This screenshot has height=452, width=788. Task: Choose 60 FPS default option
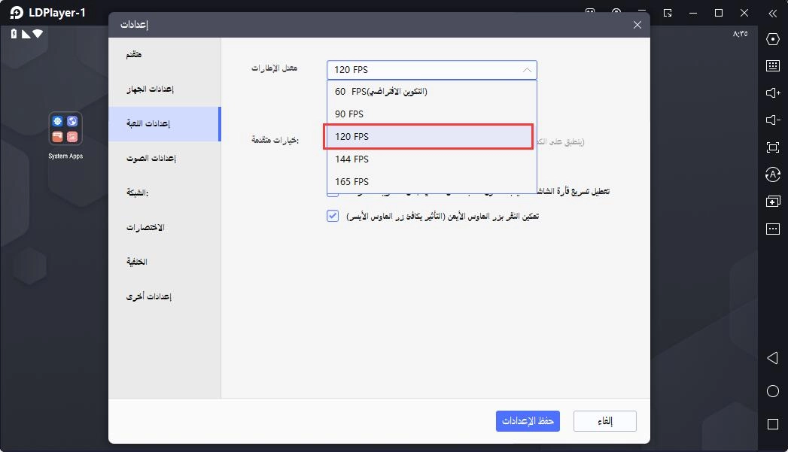coord(432,92)
